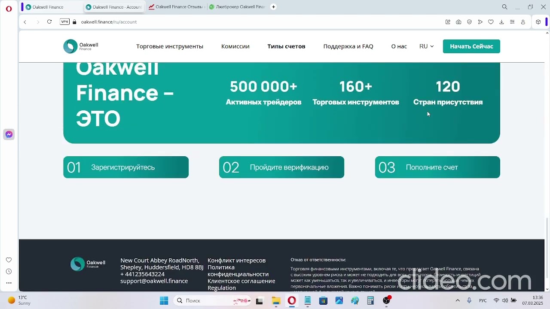Open Конфликт интересов footer link
Image resolution: width=550 pixels, height=309 pixels.
236,261
